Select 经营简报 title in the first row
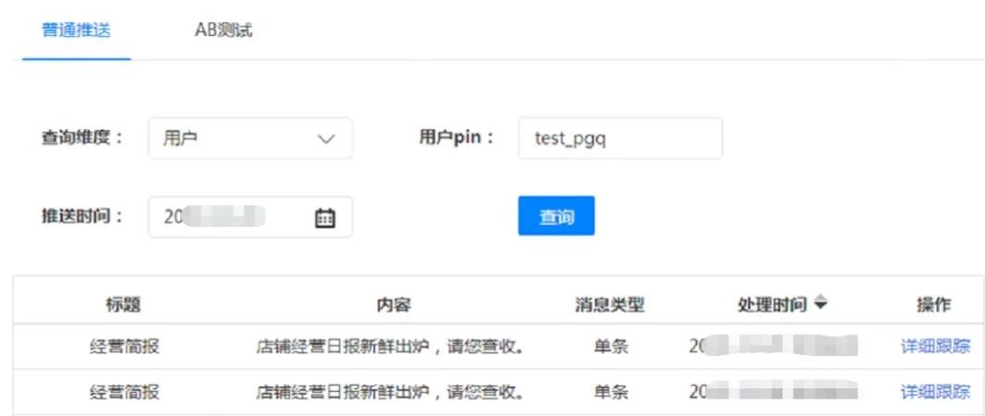 pos(124,346)
